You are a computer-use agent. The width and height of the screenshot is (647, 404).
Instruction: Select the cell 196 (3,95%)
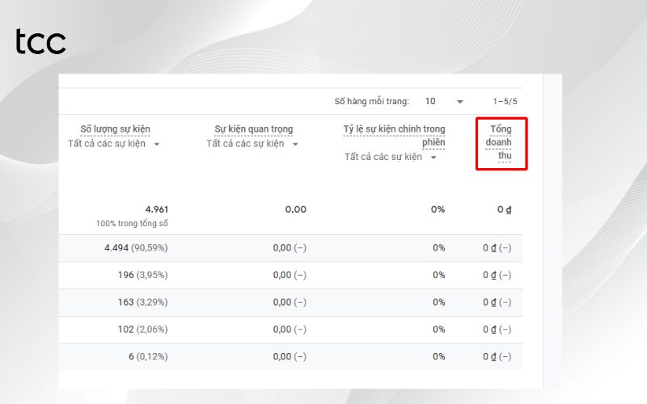tap(143, 275)
